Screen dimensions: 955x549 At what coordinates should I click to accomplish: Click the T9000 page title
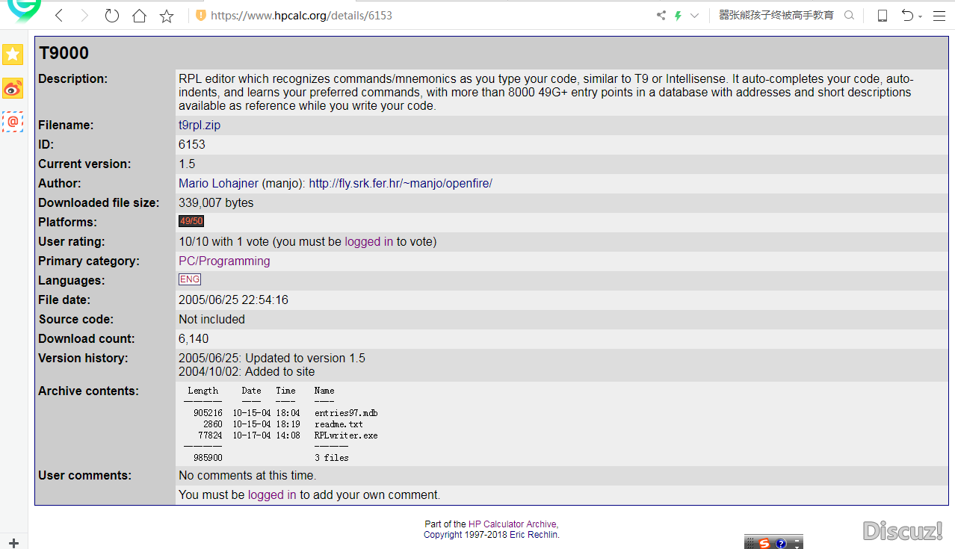tap(64, 53)
